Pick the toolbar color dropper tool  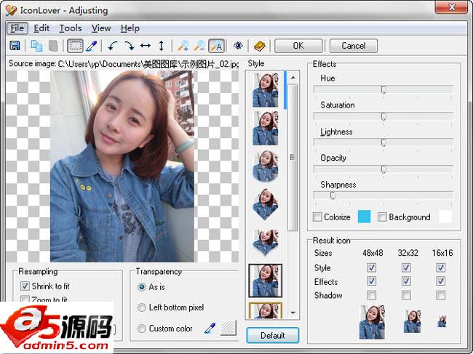click(x=92, y=46)
